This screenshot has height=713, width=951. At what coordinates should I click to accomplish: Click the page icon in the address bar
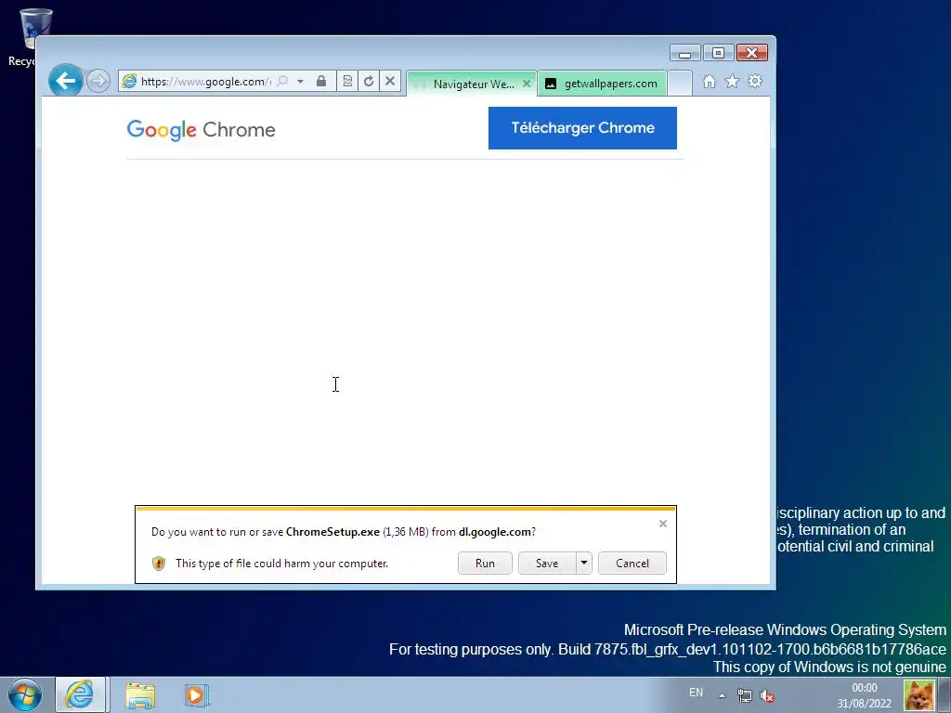129,82
